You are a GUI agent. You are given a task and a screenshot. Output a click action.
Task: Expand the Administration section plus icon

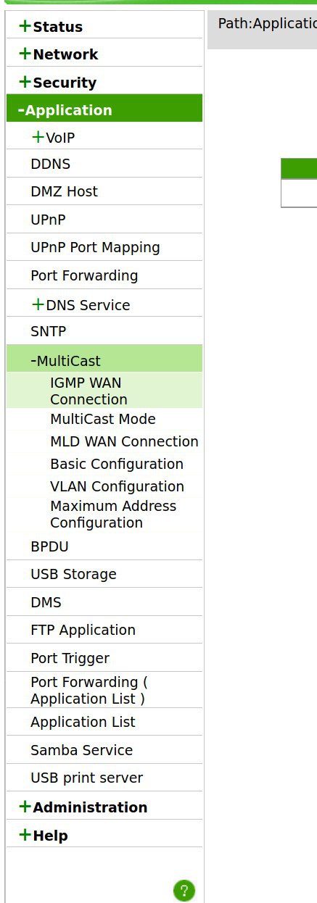pos(25,807)
